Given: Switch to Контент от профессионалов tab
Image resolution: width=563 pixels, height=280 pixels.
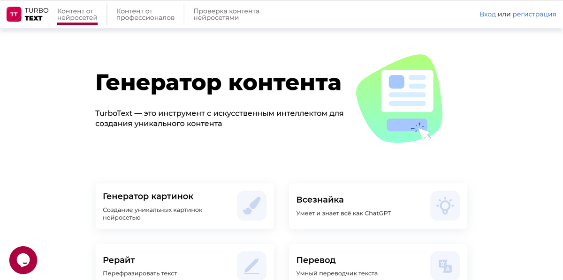Looking at the screenshot, I should coord(145,15).
